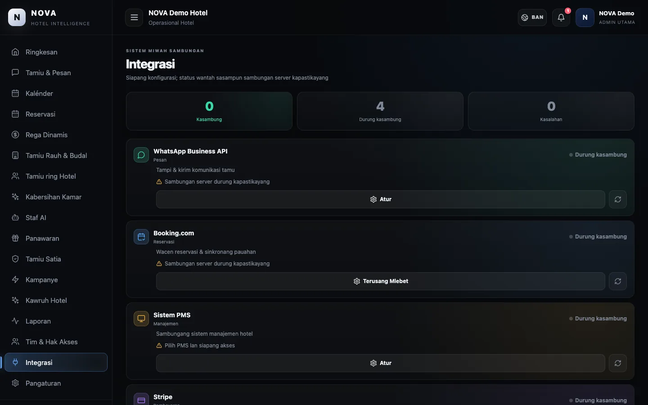View Laporan reports
Viewport: 648px width, 405px height.
56,321
